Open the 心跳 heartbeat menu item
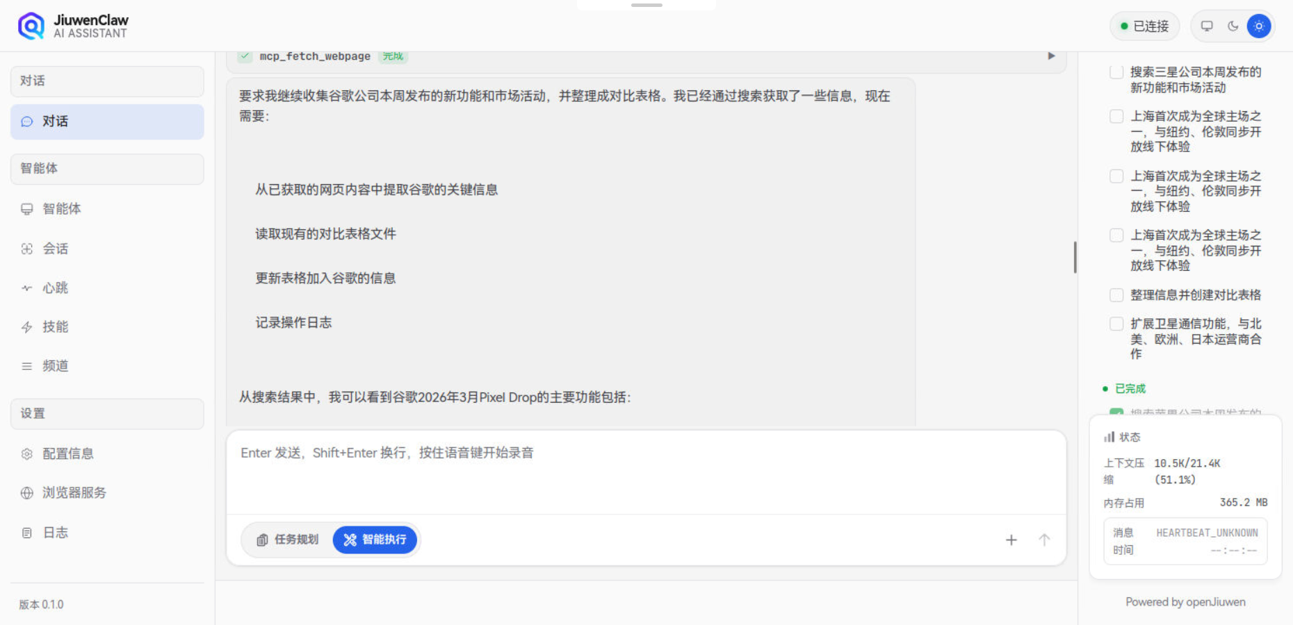Viewport: 1293px width, 625px height. (x=107, y=287)
